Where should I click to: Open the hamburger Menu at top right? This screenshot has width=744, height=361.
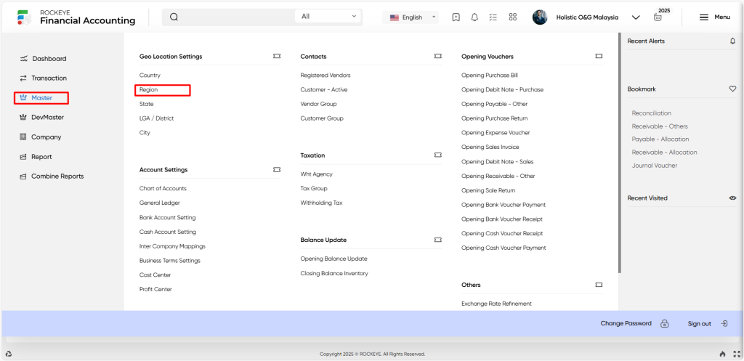715,17
